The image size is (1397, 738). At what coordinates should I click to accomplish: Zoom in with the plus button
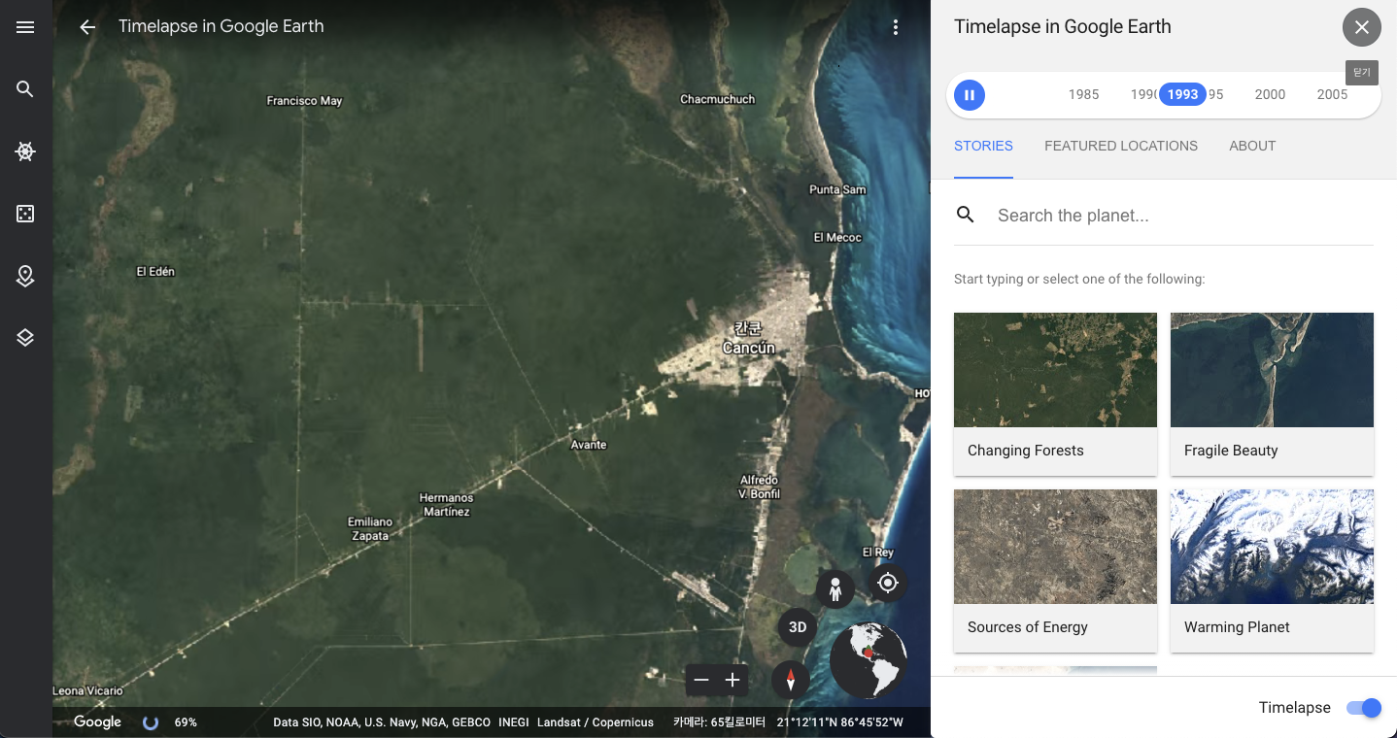[x=733, y=680]
